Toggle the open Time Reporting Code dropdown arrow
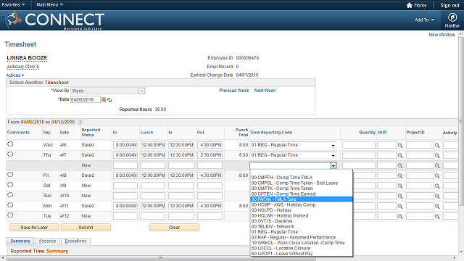Image resolution: width=464 pixels, height=261 pixels. [333, 166]
